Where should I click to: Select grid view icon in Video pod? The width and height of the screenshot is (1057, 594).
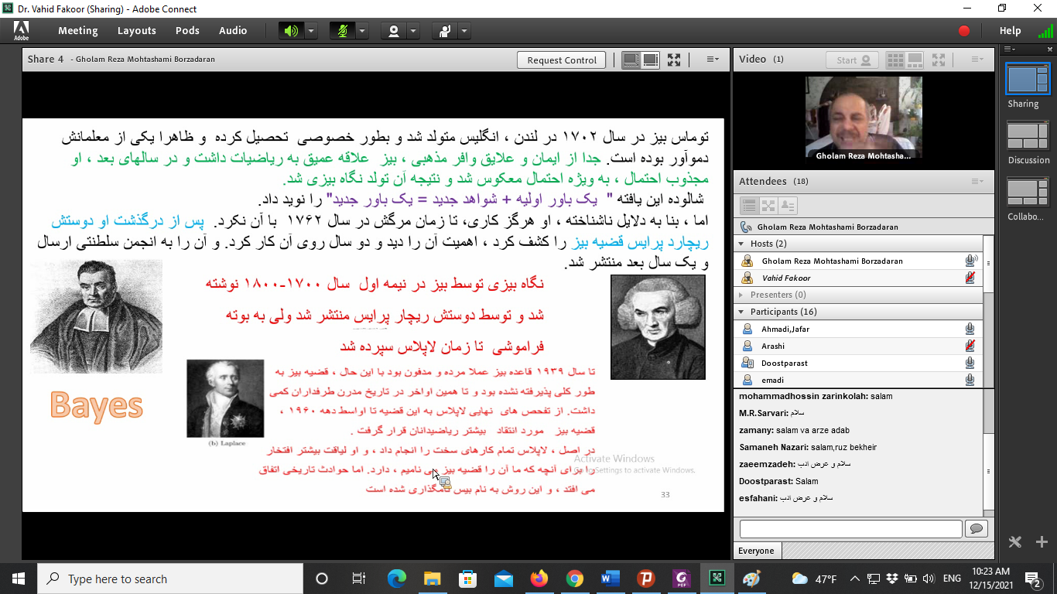[895, 59]
